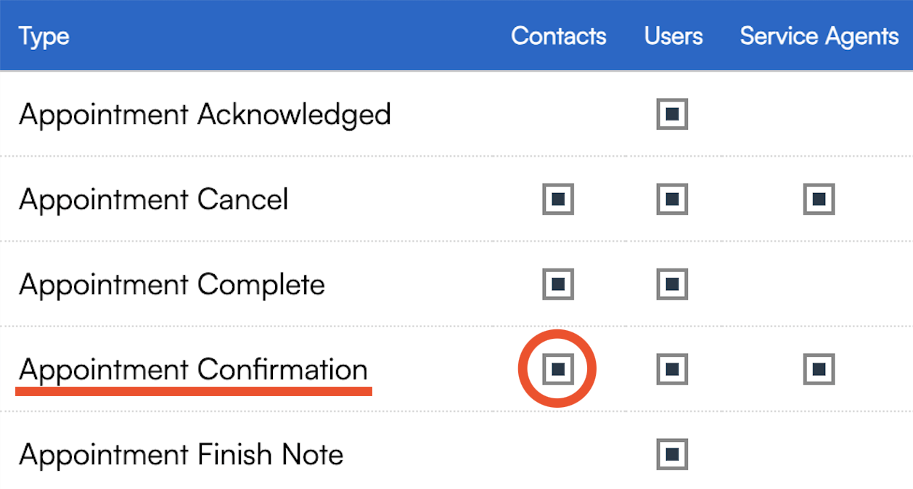The image size is (913, 489).
Task: Open the Appointment Acknowledged row label
Action: (205, 115)
